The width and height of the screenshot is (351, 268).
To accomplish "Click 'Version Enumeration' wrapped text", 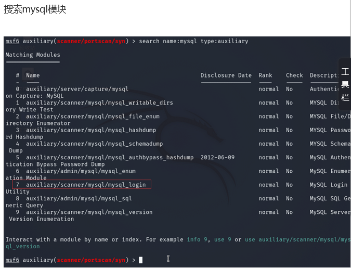I will click(x=42, y=219).
